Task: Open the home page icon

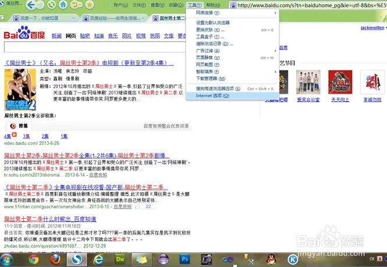Action: point(63,5)
